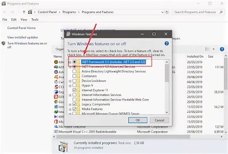Uncheck the Media Features checkbox

74,109
